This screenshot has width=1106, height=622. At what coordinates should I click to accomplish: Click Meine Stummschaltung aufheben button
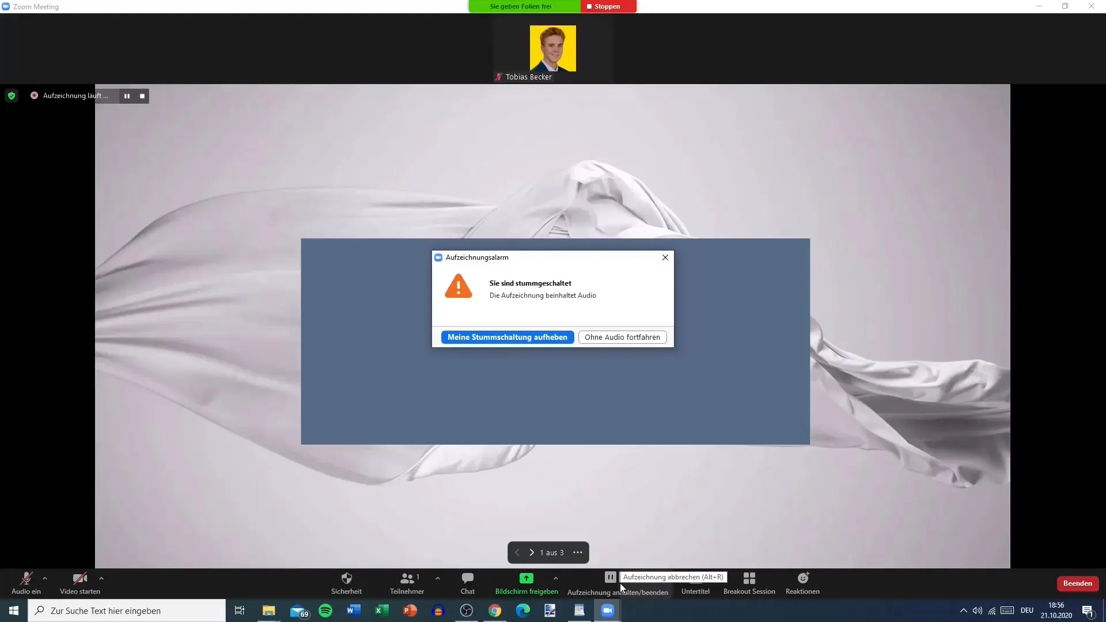[507, 337]
